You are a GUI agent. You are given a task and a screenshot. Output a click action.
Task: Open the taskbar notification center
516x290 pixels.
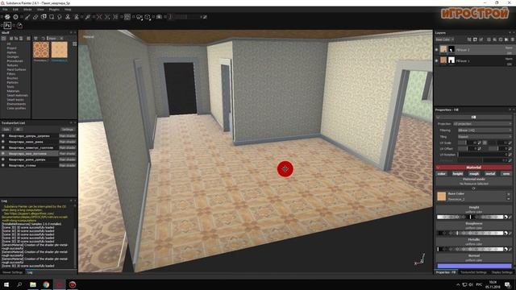pos(508,284)
